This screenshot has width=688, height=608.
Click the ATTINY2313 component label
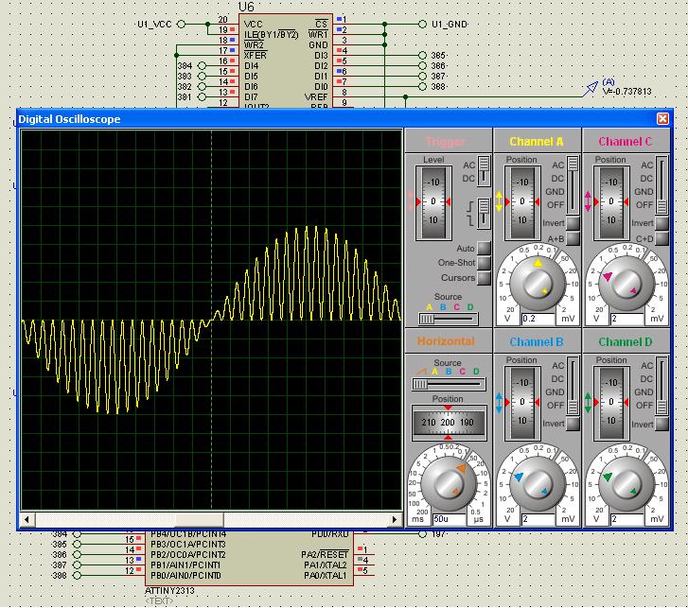[x=169, y=590]
